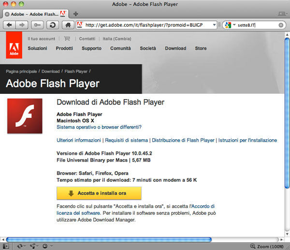Click the browser back arrow button
The image size is (290, 250).
coord(9,25)
